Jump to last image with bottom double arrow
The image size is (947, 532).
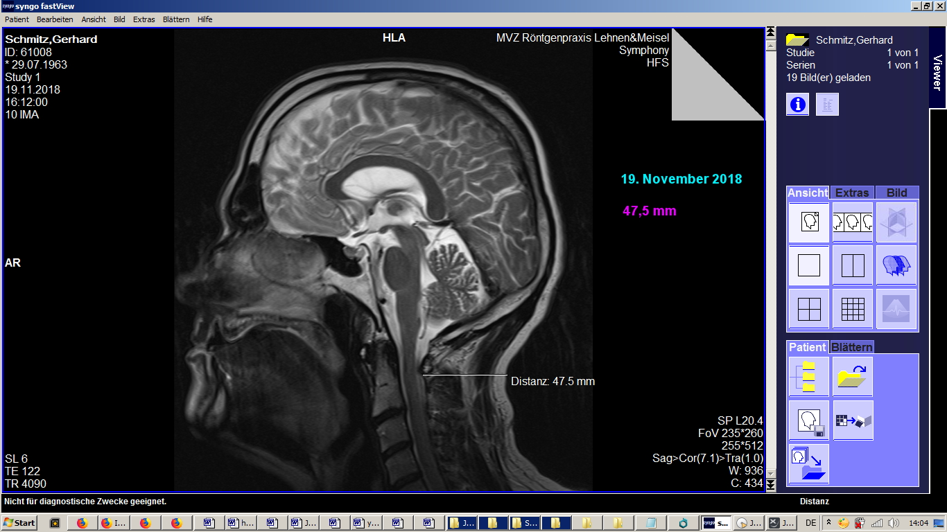coord(770,486)
